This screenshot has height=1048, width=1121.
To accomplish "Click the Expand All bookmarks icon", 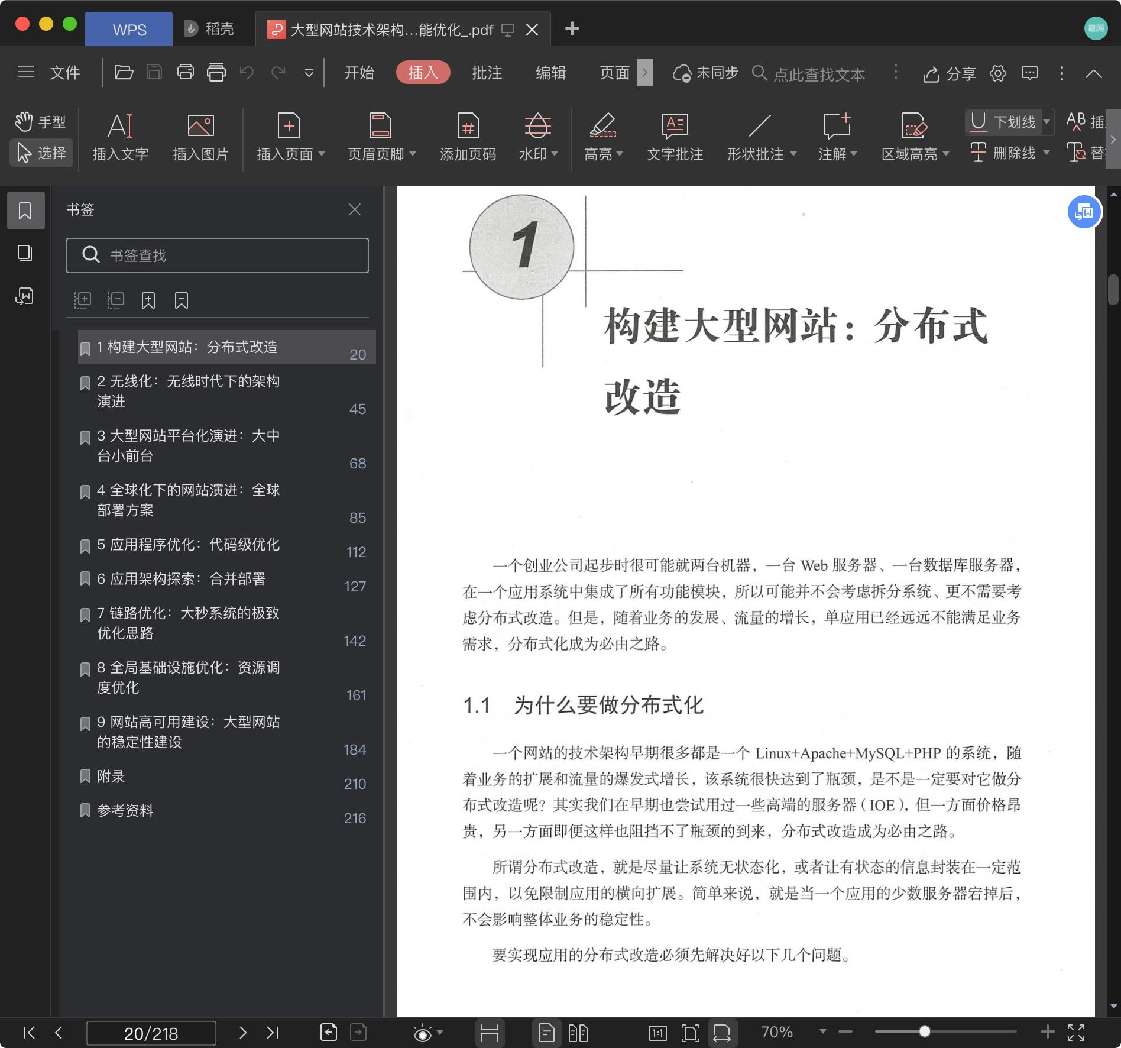I will [83, 300].
